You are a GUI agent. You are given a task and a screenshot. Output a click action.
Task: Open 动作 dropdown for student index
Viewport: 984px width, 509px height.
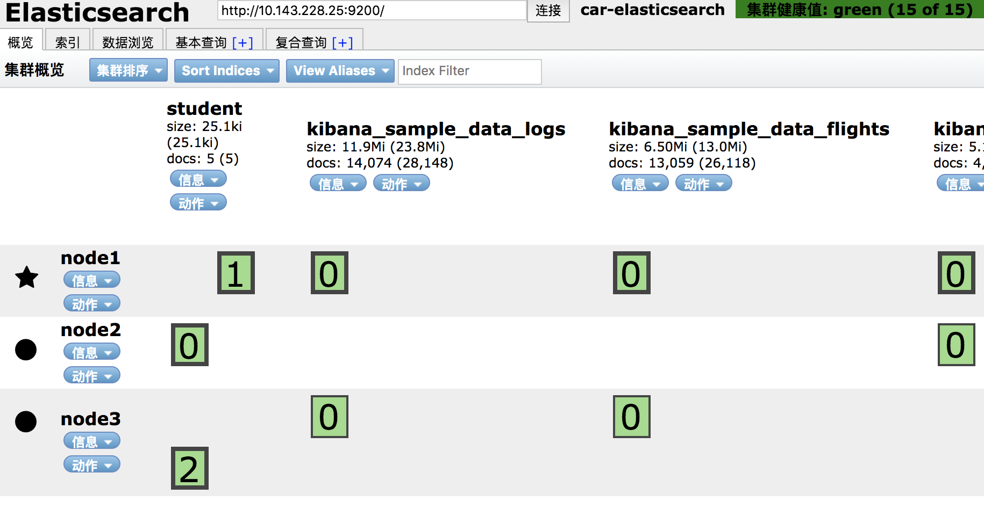[198, 202]
